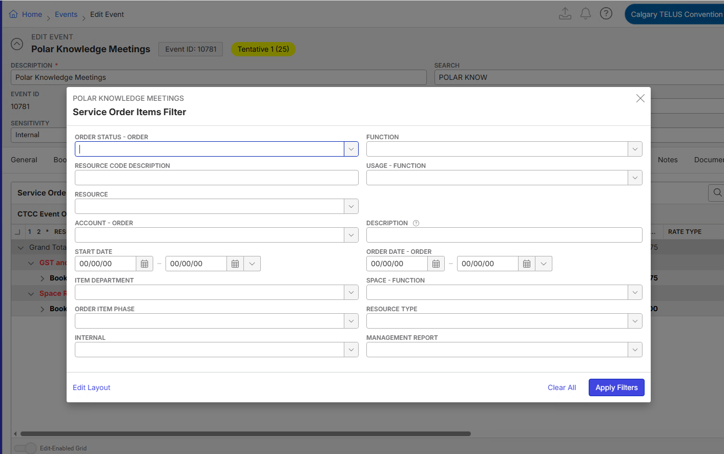Open calendar for Order Date from field
Image resolution: width=724 pixels, height=454 pixels.
point(436,264)
